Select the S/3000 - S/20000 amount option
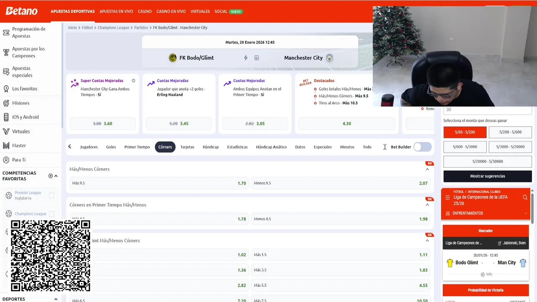 [x=510, y=147]
